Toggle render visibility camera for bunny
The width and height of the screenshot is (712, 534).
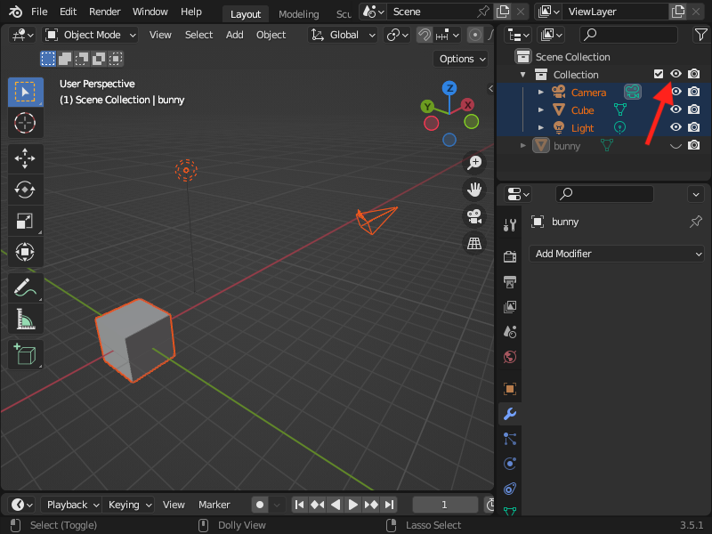[x=694, y=145]
